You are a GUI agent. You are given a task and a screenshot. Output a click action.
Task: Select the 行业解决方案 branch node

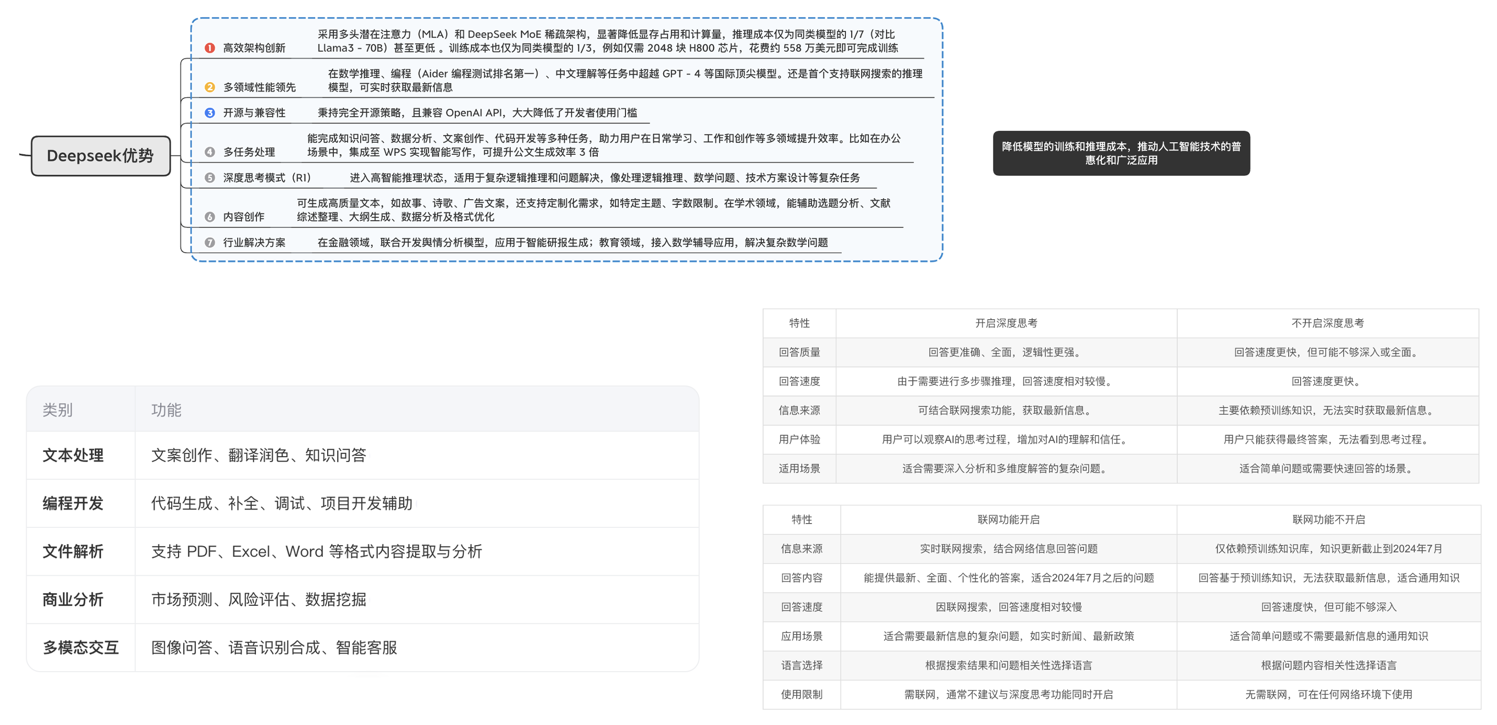tap(254, 242)
